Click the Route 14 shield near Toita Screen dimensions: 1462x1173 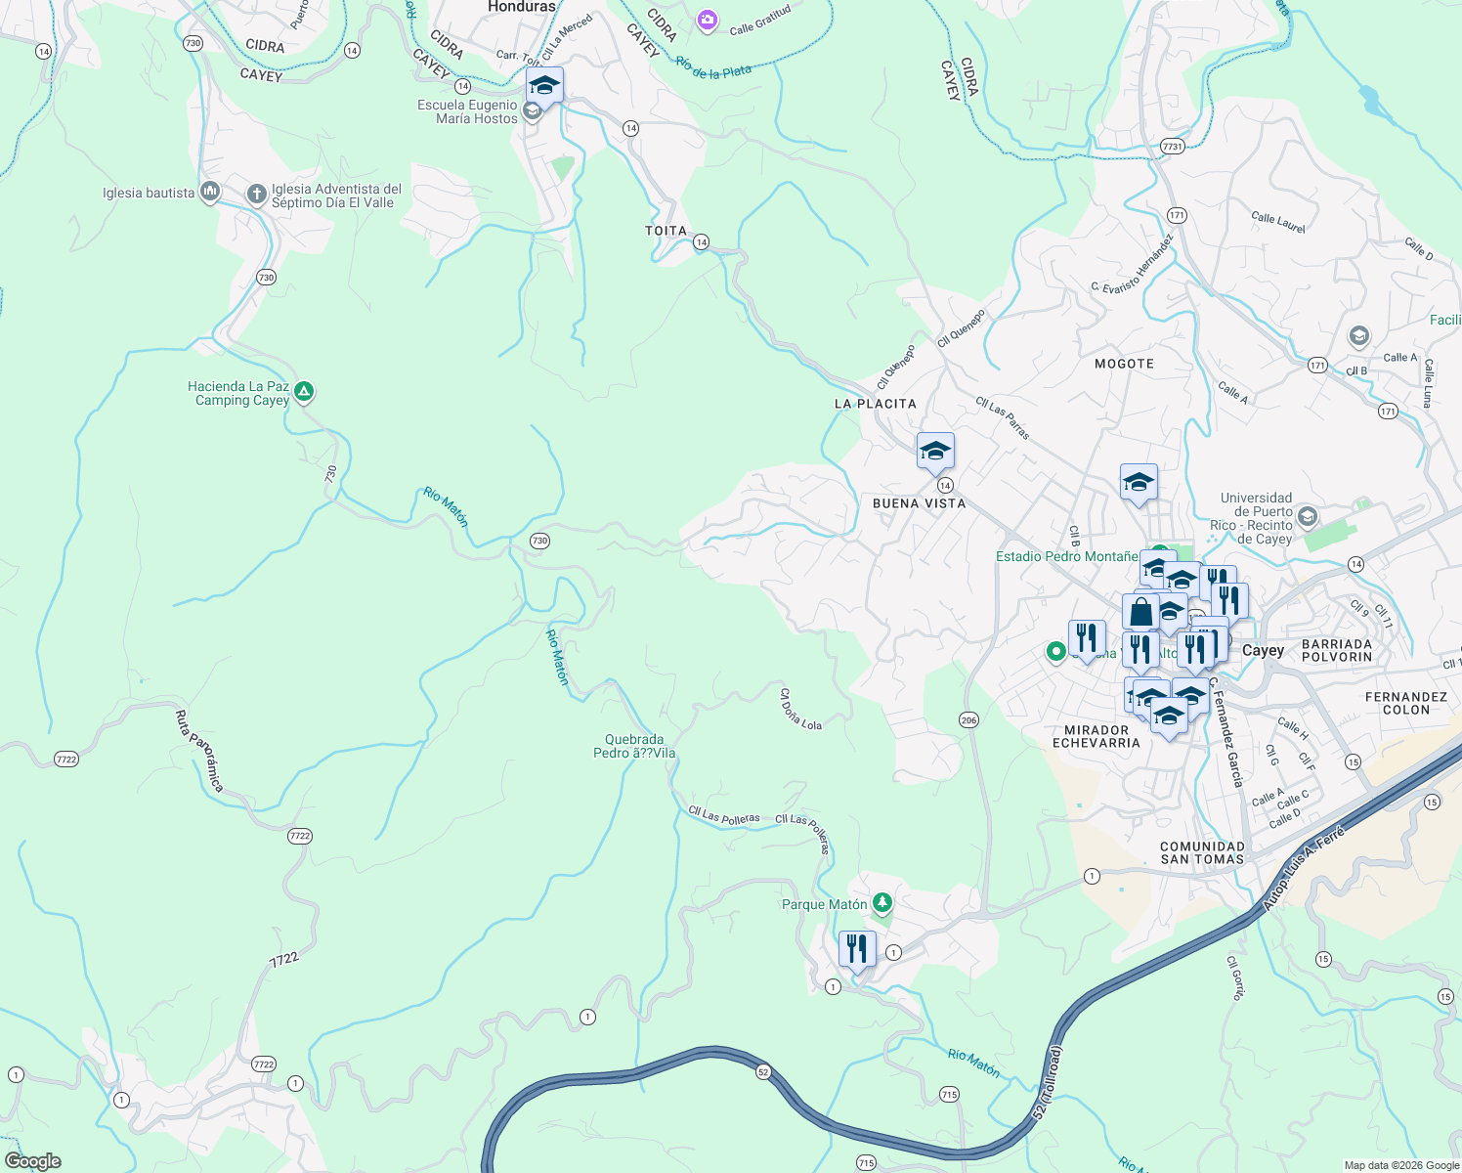pyautogui.click(x=700, y=240)
